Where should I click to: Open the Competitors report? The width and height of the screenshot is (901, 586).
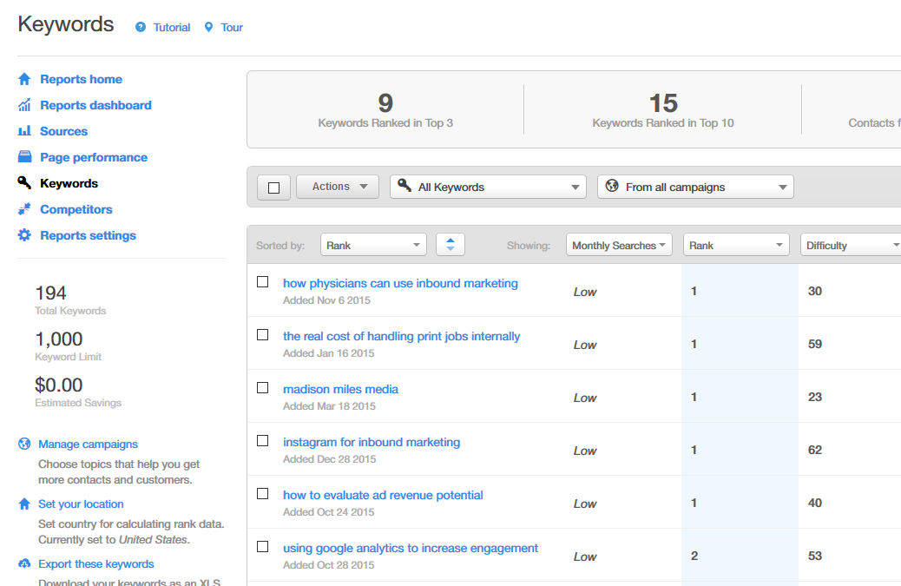pyautogui.click(x=76, y=209)
